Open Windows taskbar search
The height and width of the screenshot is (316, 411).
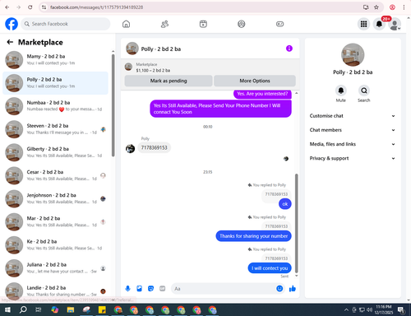point(23,309)
